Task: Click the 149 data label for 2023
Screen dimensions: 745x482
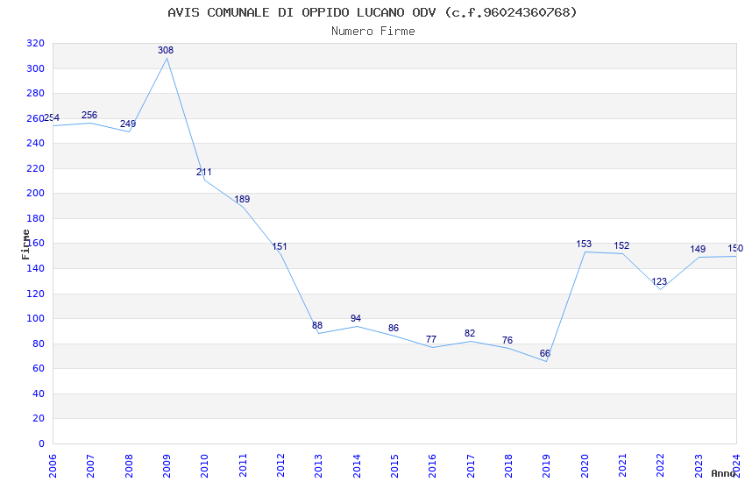Action: [698, 249]
